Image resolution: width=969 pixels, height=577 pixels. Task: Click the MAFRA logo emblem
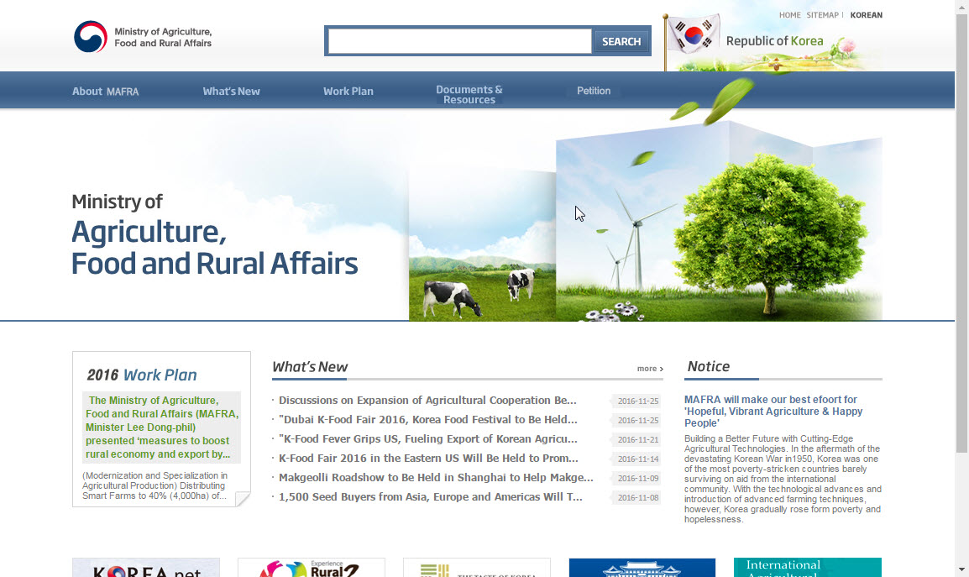[x=91, y=37]
